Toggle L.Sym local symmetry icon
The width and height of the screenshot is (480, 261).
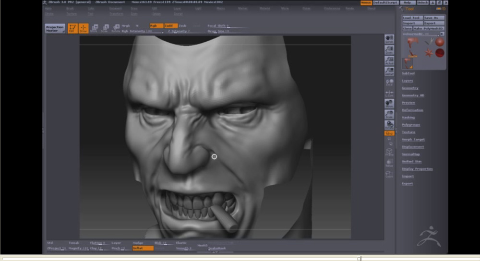pos(389,93)
